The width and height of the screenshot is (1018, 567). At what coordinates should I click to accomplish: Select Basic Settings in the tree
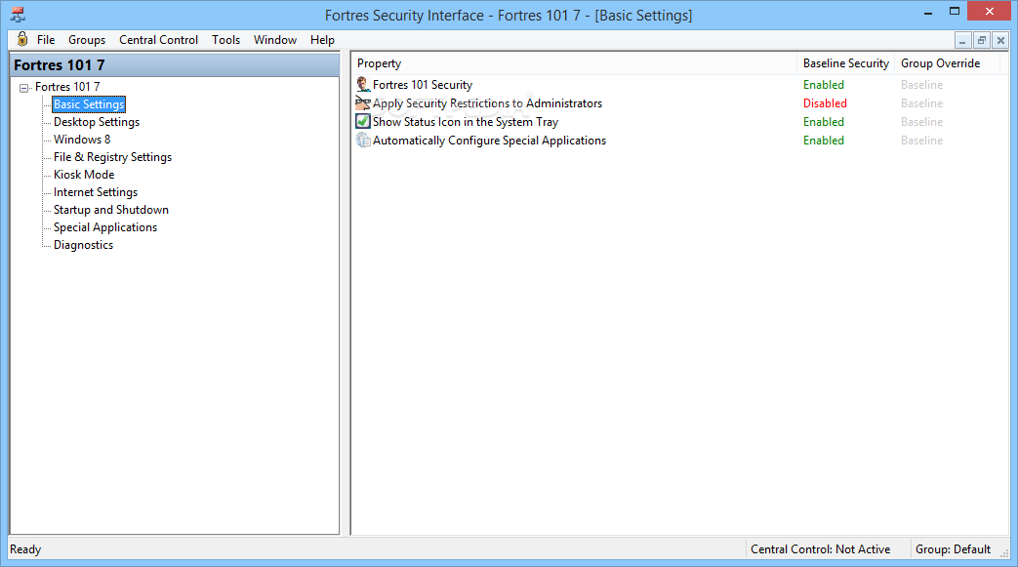(x=89, y=103)
